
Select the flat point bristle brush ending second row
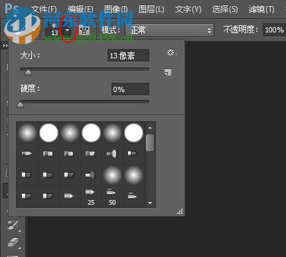[x=133, y=154]
